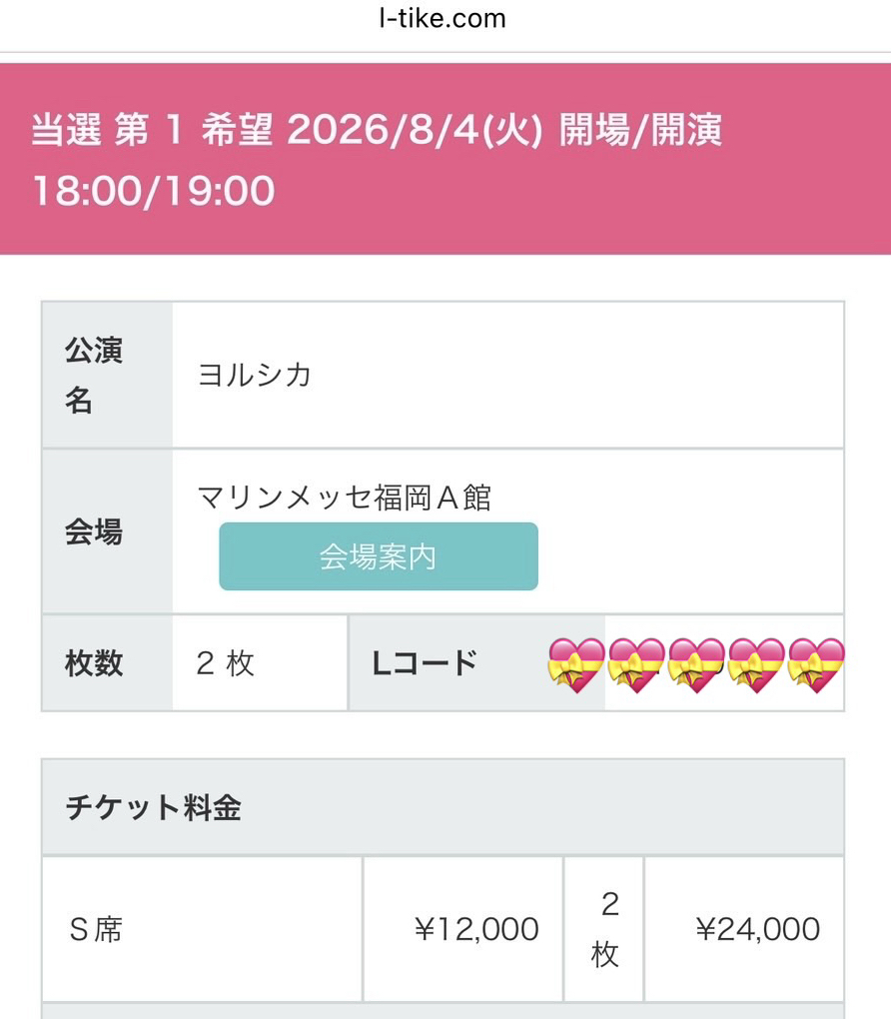Click the second heart emoji in the row

[636, 664]
